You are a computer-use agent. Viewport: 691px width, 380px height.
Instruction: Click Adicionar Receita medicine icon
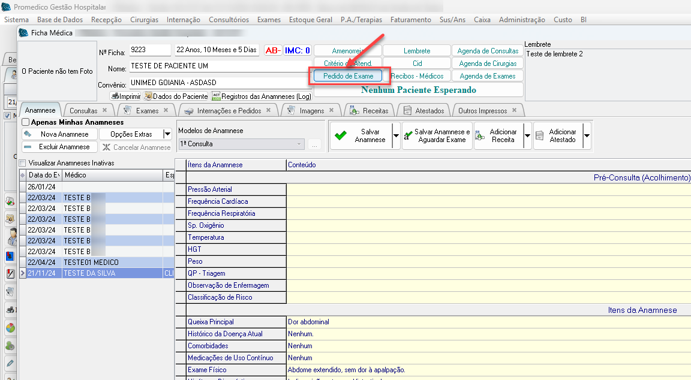pos(480,135)
